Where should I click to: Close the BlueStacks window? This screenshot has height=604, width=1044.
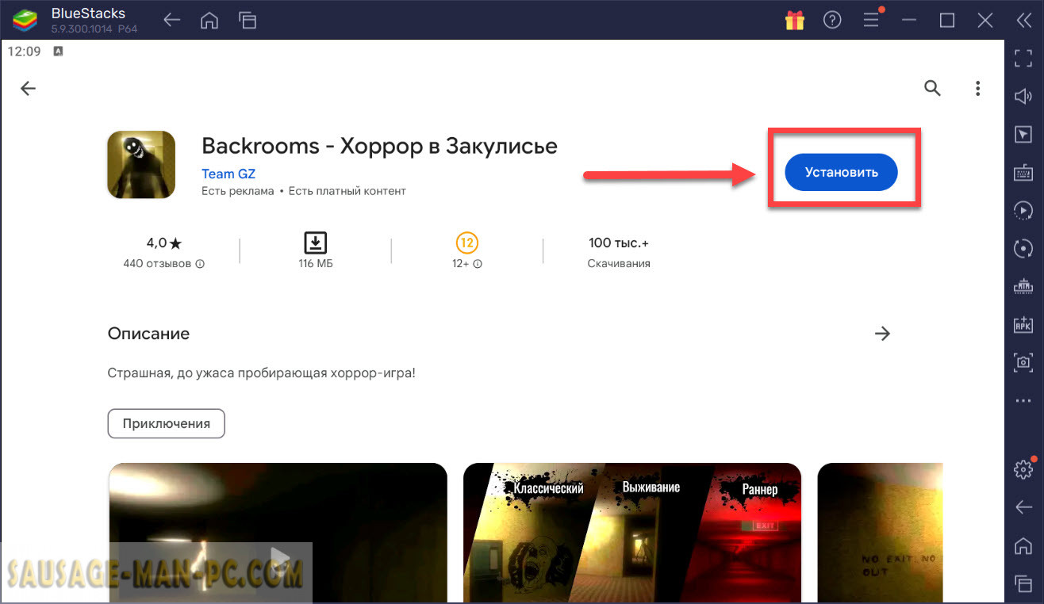pos(985,21)
